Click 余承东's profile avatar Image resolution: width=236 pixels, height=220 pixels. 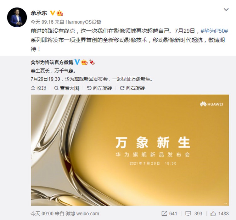(x=17, y=17)
